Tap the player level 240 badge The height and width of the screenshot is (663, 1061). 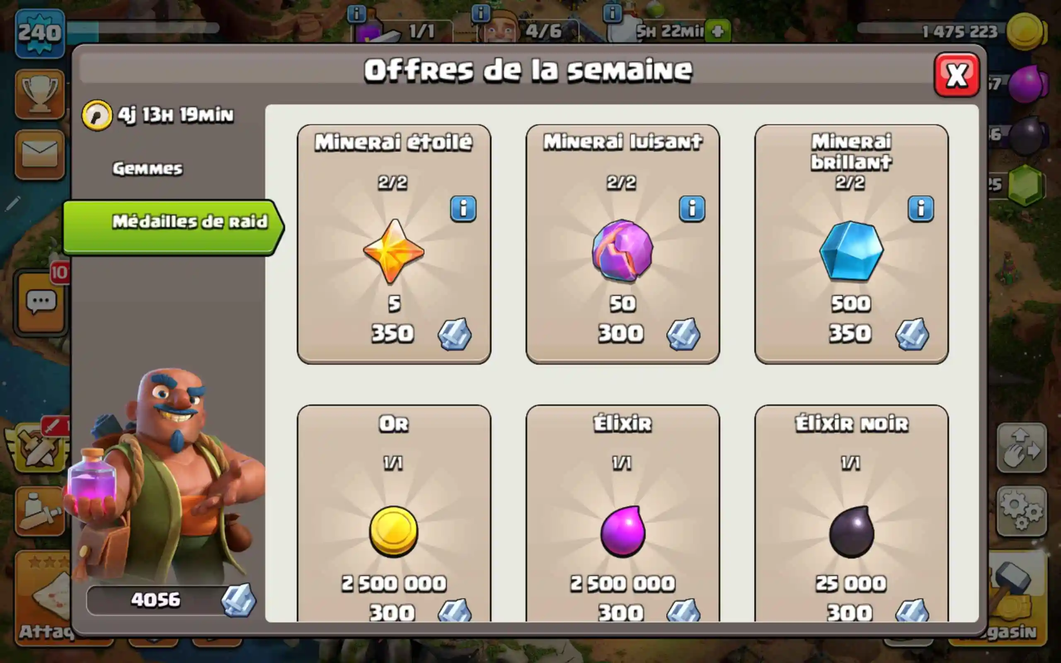(x=39, y=33)
